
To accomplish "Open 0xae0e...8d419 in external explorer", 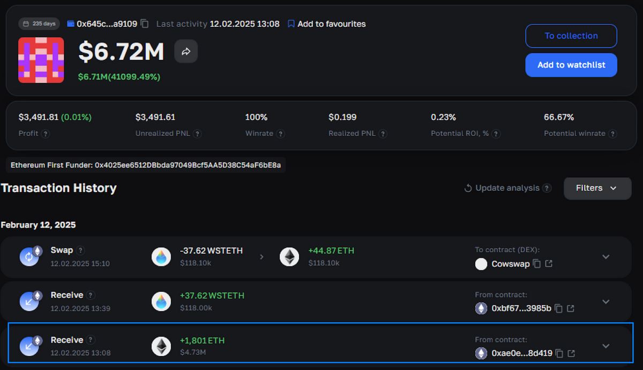I will pos(572,353).
